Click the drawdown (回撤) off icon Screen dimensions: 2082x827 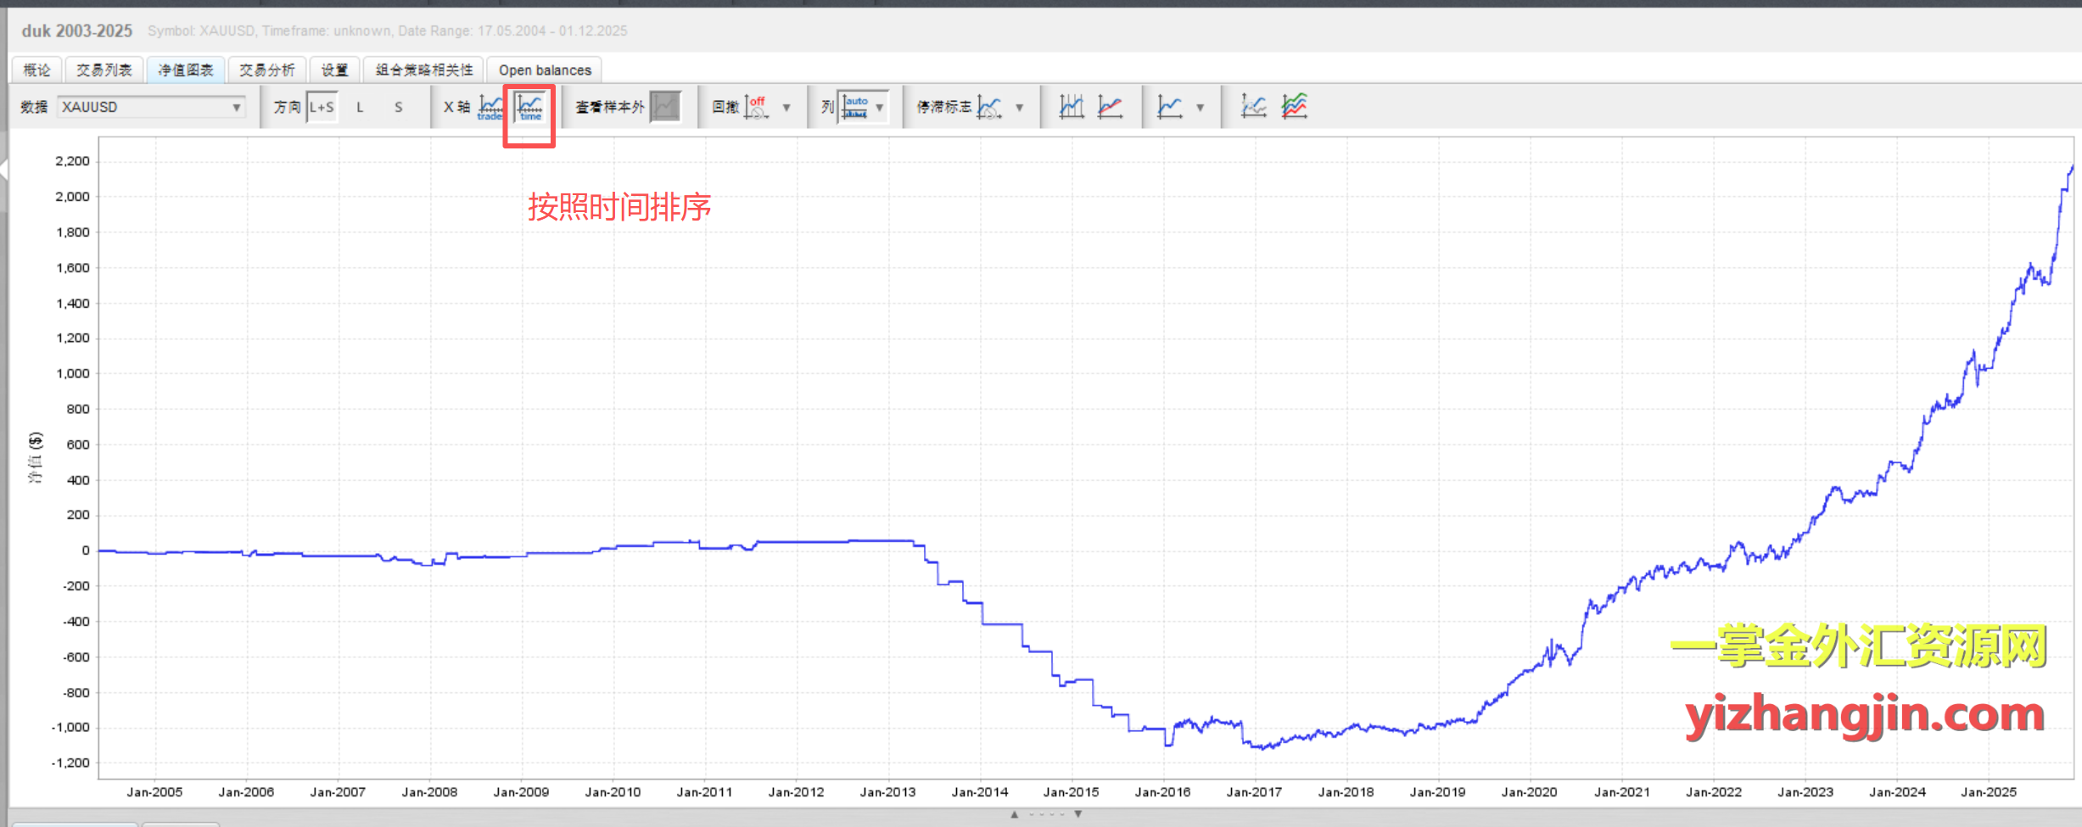[x=756, y=107]
